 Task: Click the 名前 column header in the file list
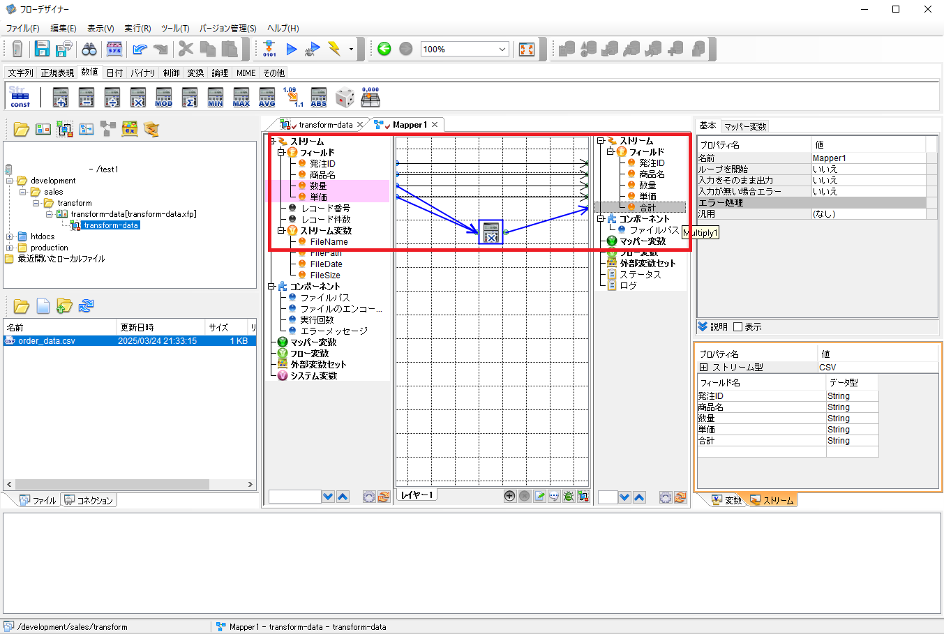tap(60, 327)
